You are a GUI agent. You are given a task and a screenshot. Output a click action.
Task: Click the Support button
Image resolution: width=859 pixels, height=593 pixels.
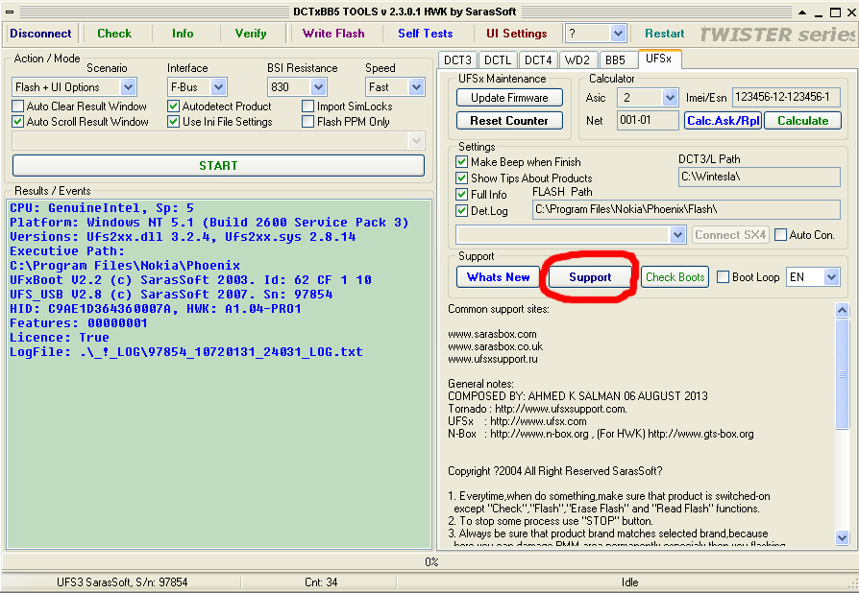point(590,276)
